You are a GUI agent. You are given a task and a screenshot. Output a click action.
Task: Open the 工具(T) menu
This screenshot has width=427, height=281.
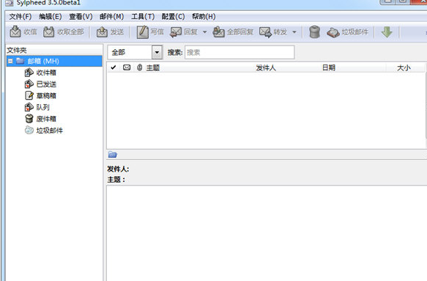143,17
